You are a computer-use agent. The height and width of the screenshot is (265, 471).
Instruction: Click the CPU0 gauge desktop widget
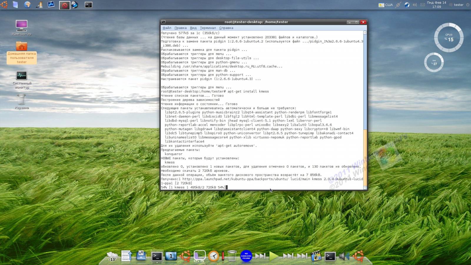(449, 37)
